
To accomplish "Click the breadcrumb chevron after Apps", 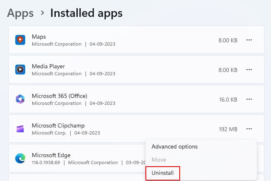I will coord(42,13).
